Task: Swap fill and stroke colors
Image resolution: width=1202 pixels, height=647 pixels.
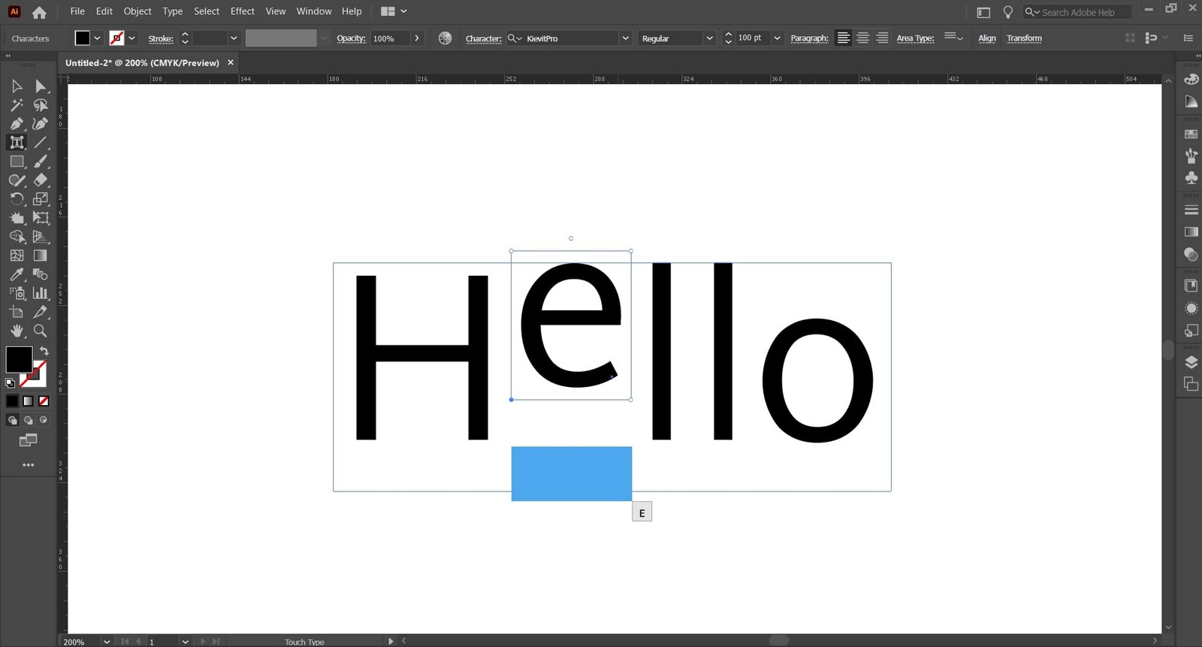Action: [x=44, y=351]
